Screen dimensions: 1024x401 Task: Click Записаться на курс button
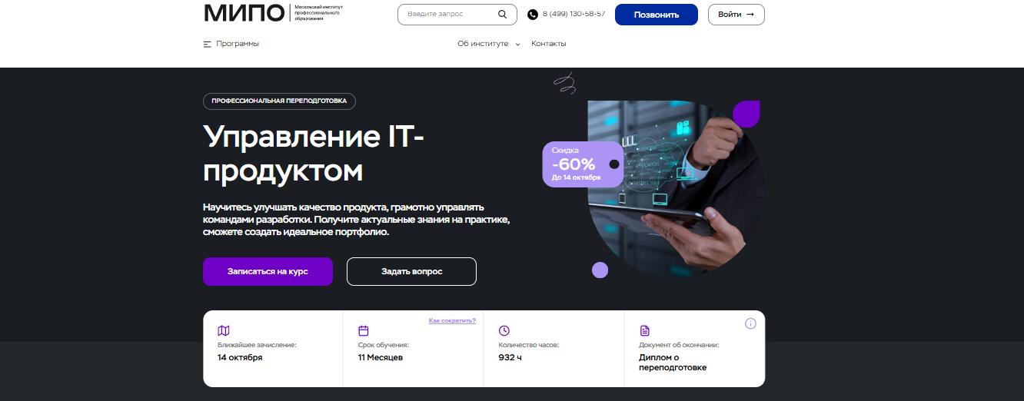(268, 271)
